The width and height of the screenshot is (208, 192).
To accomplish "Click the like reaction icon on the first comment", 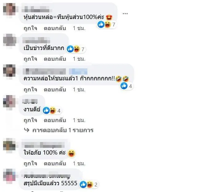I will pos(101,24).
